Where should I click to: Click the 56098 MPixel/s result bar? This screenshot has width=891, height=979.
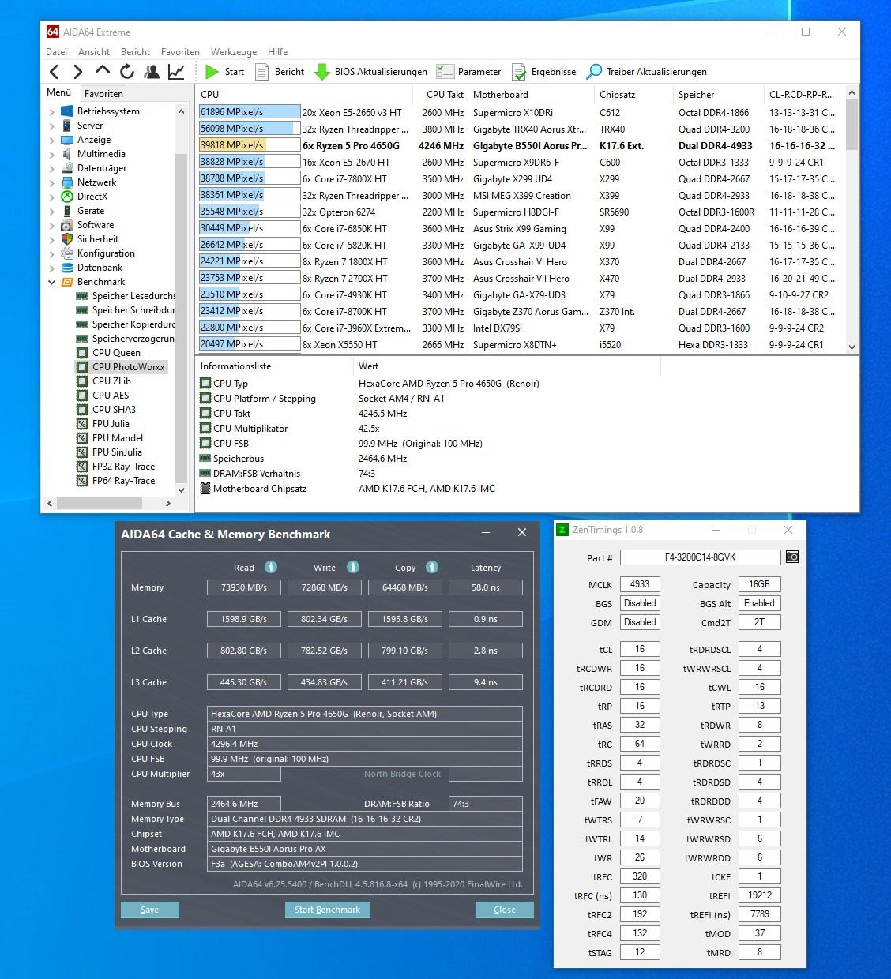[250, 129]
